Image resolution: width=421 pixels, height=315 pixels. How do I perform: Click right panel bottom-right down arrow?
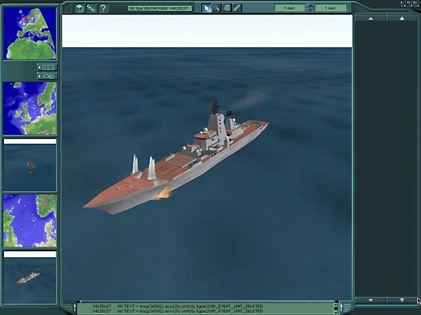pos(401,300)
